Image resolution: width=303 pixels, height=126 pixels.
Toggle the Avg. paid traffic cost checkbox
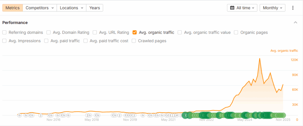pos(86,41)
